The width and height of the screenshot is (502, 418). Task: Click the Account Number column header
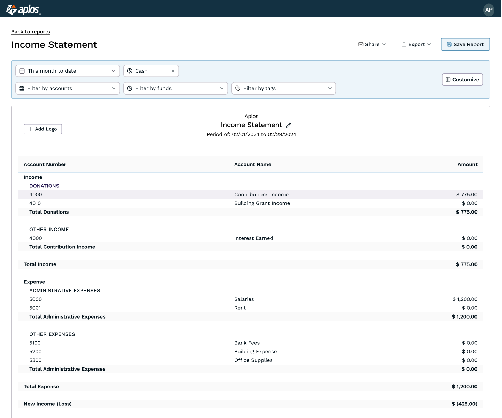click(45, 164)
